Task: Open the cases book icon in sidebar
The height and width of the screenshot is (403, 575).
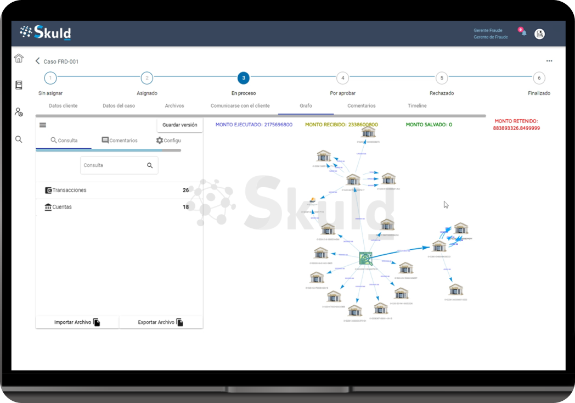Action: pyautogui.click(x=19, y=85)
